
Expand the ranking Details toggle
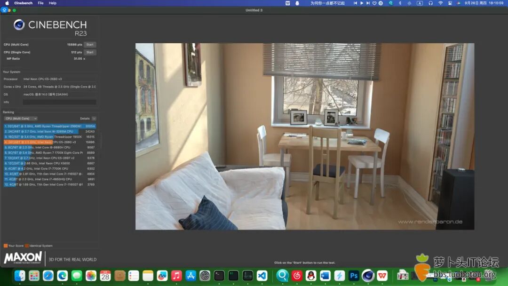pos(94,119)
